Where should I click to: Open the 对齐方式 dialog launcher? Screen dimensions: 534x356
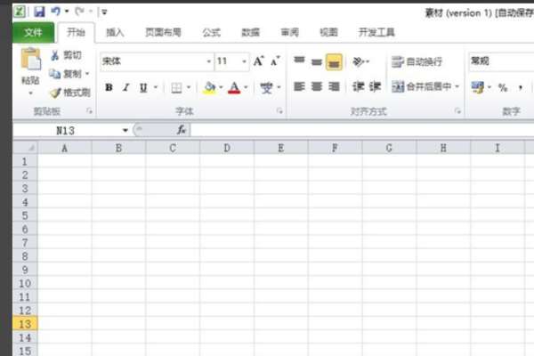(458, 111)
